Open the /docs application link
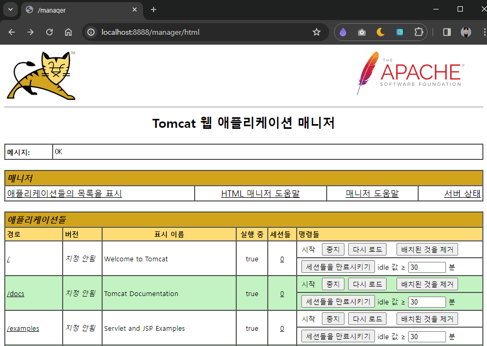 [x=16, y=293]
